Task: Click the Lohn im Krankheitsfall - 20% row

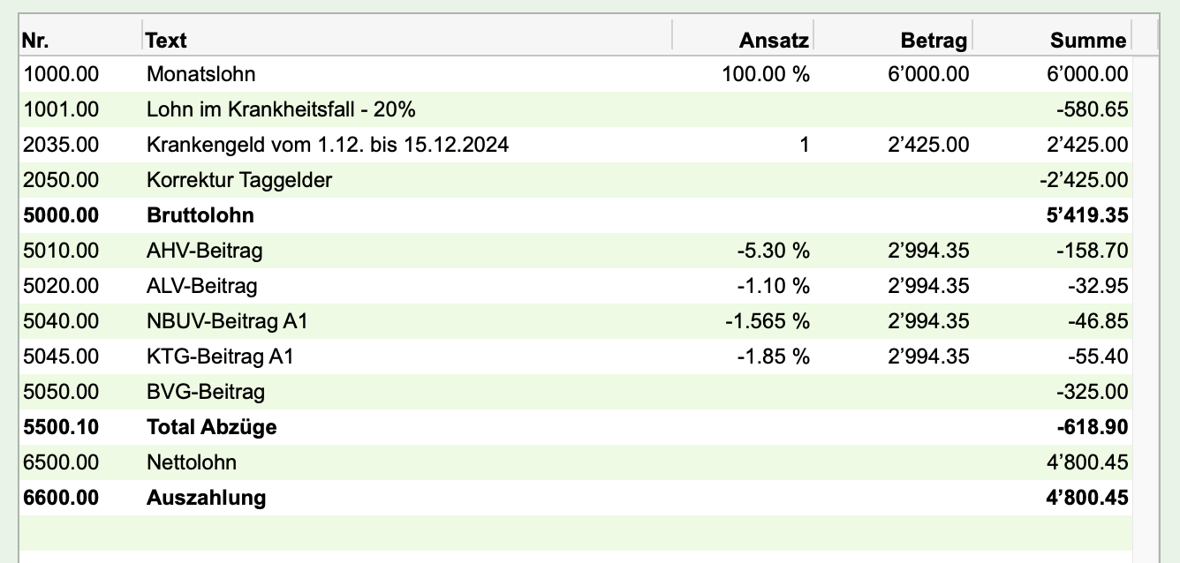Action: click(576, 109)
